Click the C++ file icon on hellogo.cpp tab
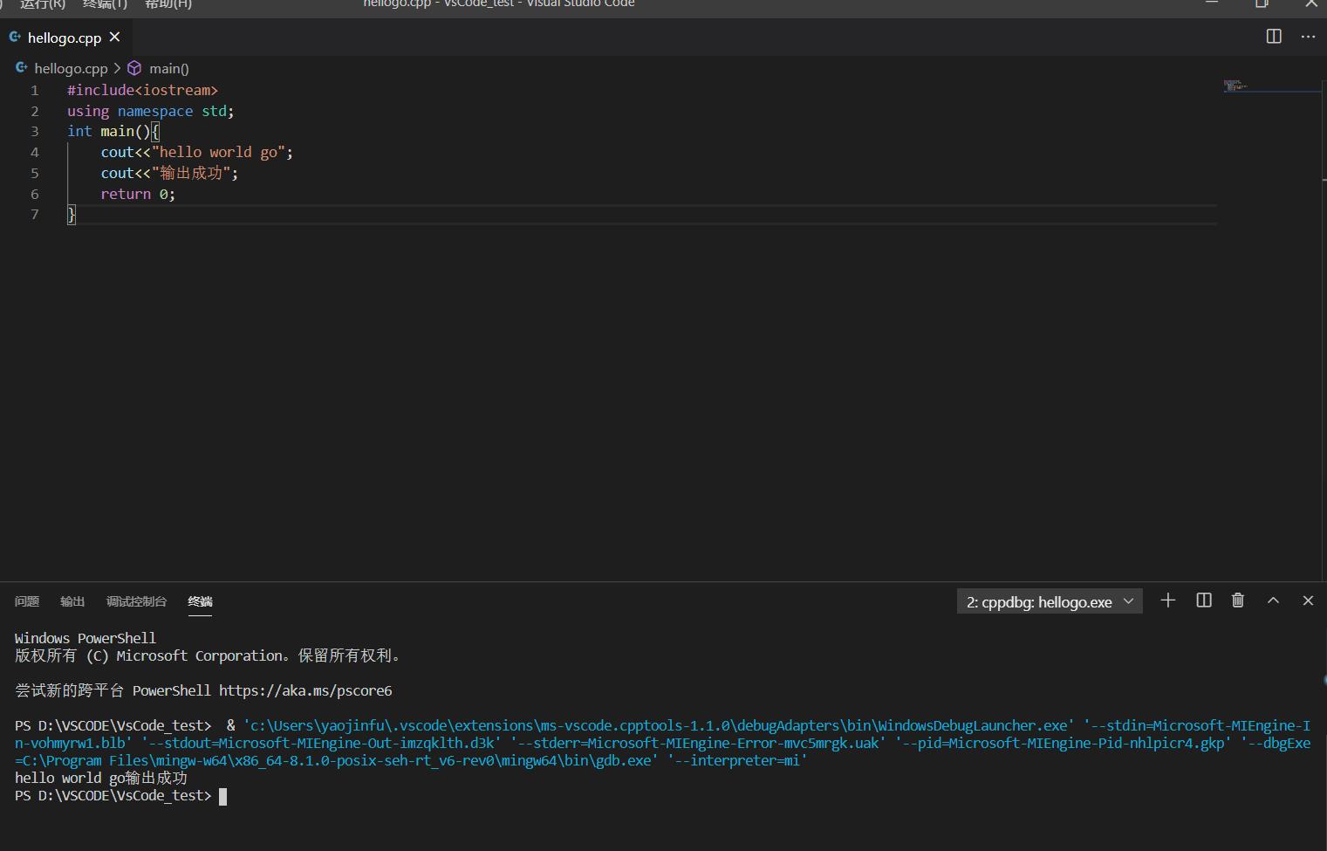 click(15, 38)
